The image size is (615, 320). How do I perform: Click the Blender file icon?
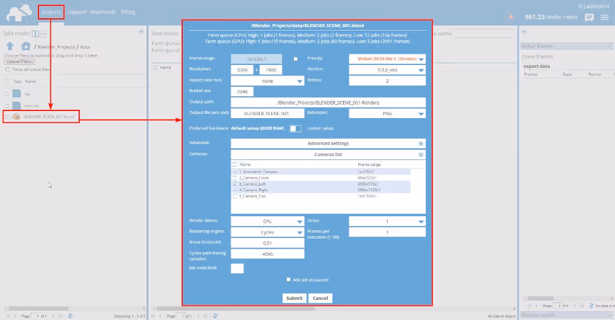point(16,116)
